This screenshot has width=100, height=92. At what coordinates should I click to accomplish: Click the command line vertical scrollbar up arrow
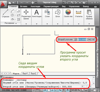(x=94, y=77)
